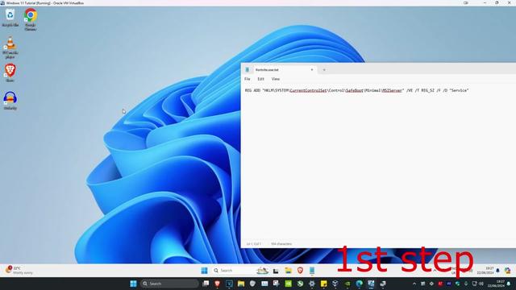Select Notepad on the guest taskbar
Image resolution: width=516 pixels, height=290 pixels.
[x=312, y=271]
